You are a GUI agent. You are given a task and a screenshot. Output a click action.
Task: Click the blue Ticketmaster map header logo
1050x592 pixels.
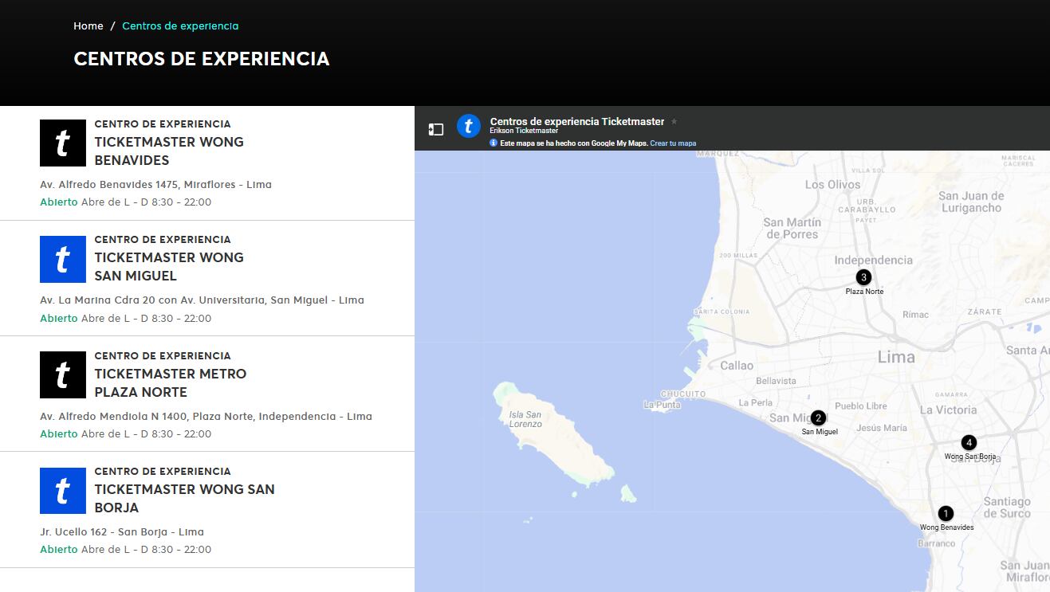click(469, 126)
